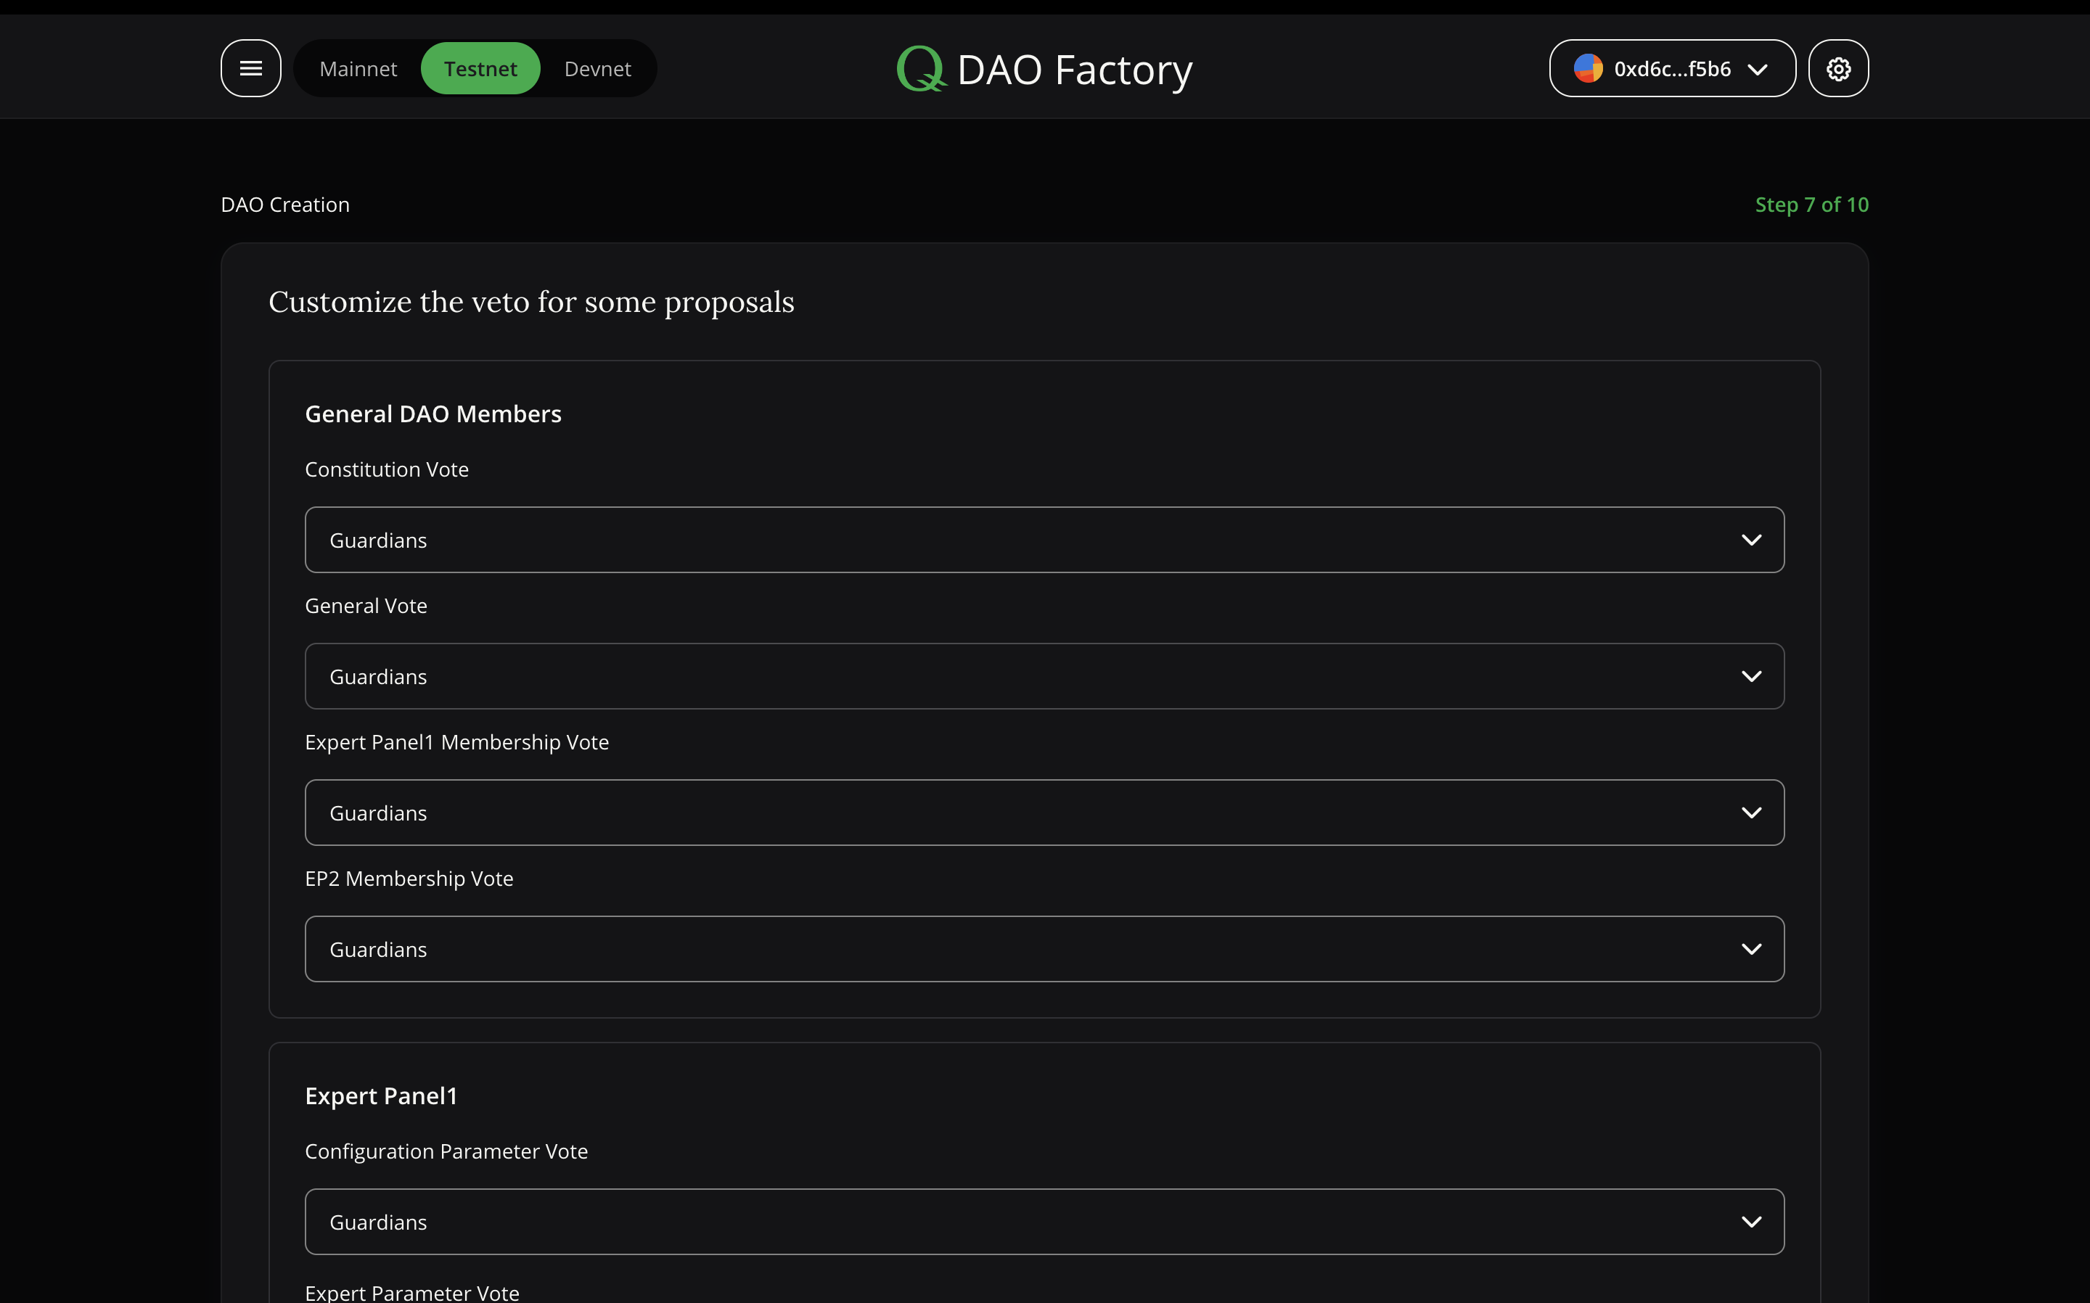Viewport: 2090px width, 1303px height.
Task: Click the Q DAO Factory logo icon
Action: point(917,67)
